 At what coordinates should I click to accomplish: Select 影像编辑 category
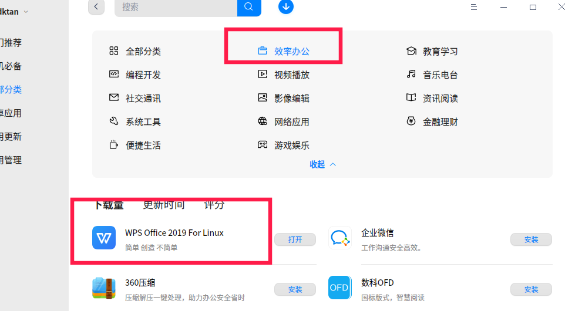pos(291,98)
